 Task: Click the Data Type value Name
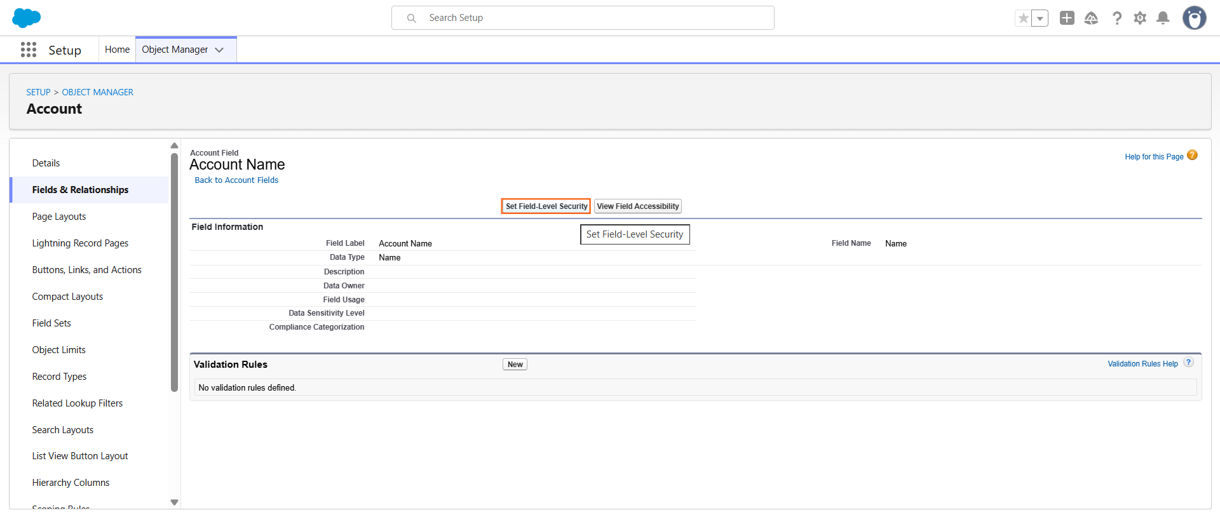pyautogui.click(x=390, y=258)
